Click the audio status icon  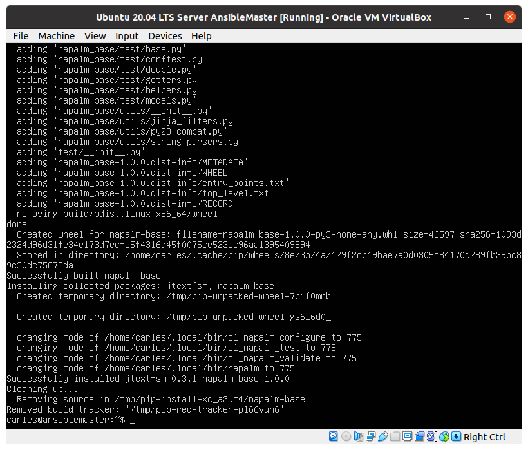(x=358, y=436)
